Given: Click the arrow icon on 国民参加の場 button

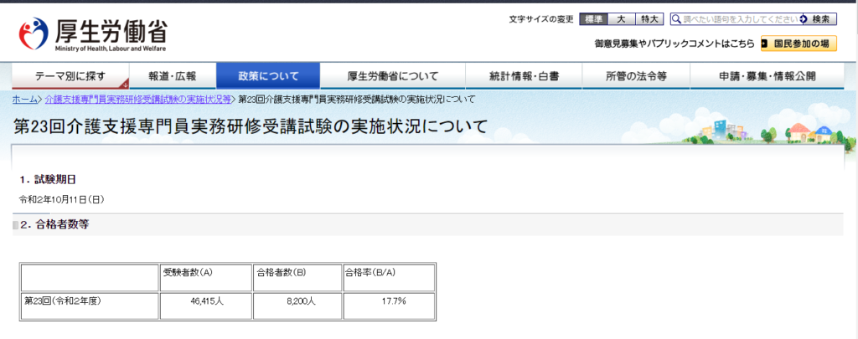Looking at the screenshot, I should click(x=767, y=43).
